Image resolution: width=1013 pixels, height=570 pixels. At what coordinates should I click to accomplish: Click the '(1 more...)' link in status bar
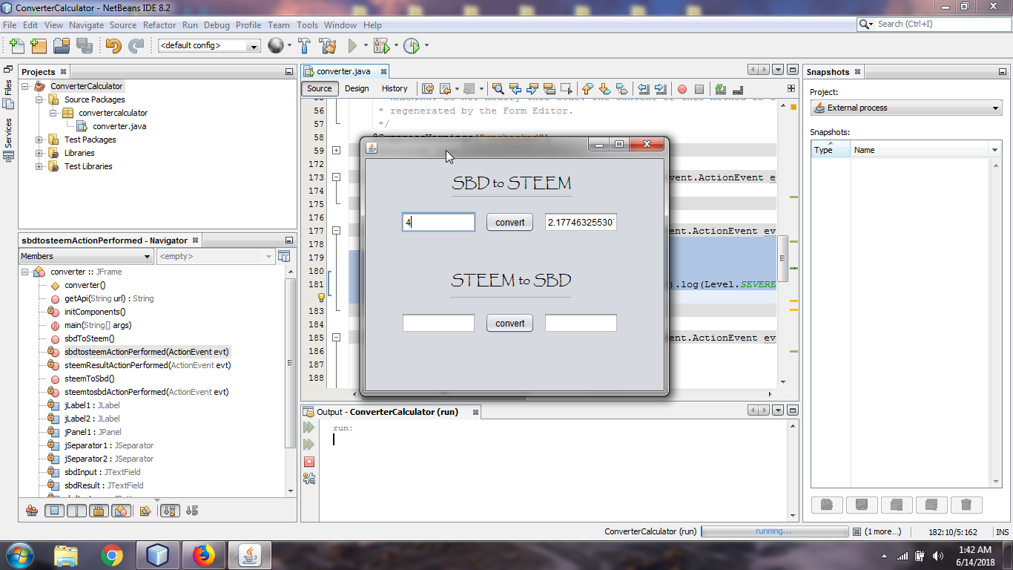click(x=882, y=531)
